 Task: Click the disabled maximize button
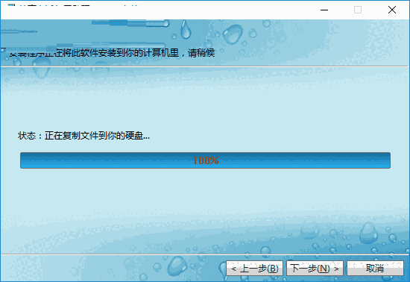point(358,10)
